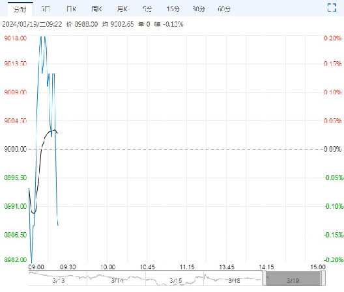Click the dashed 9000.00 baseline
Viewport: 344px width, 292px height.
(x=175, y=149)
